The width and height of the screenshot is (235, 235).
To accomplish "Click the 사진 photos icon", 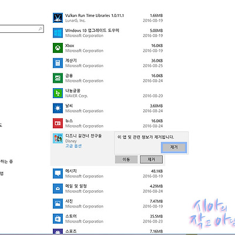I will click(58, 204).
